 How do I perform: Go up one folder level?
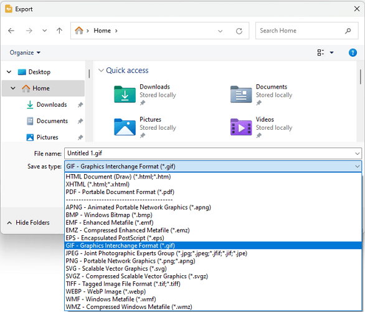59,31
